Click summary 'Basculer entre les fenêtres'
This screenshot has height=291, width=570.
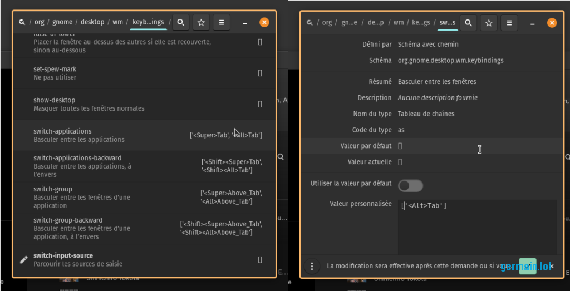pos(437,82)
